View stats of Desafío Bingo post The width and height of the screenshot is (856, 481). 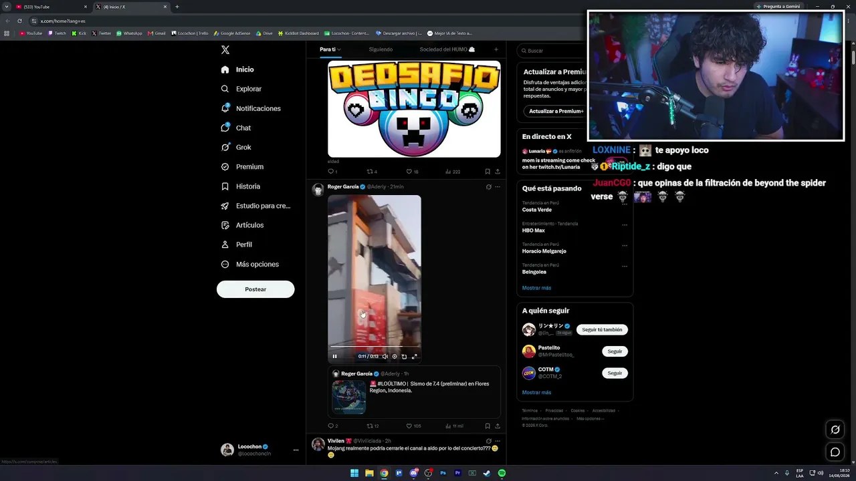tap(453, 172)
